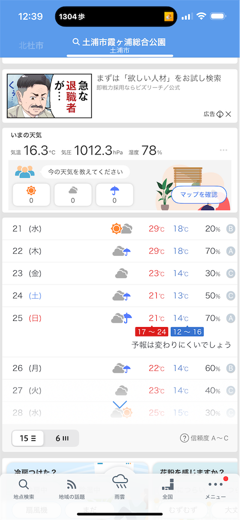Close the advertisement banner
Screen dimensions: 240x520
pyautogui.click(x=228, y=114)
